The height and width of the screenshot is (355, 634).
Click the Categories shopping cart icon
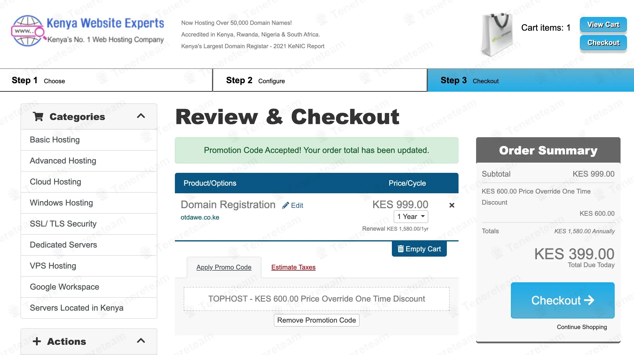pos(38,116)
